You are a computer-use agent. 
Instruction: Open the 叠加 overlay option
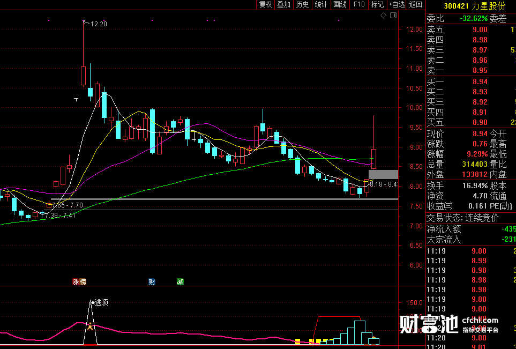pyautogui.click(x=284, y=4)
